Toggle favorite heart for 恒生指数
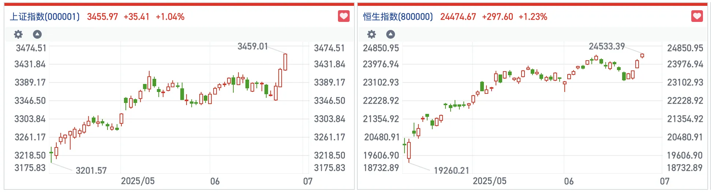This screenshot has width=711, height=192. pyautogui.click(x=697, y=16)
